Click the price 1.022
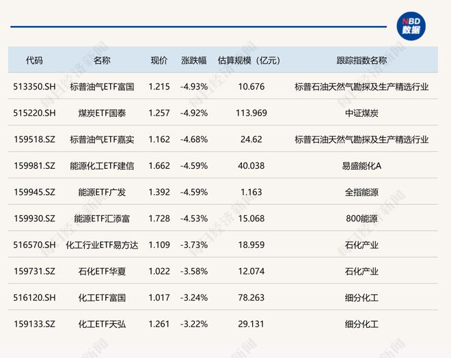 click(x=159, y=271)
